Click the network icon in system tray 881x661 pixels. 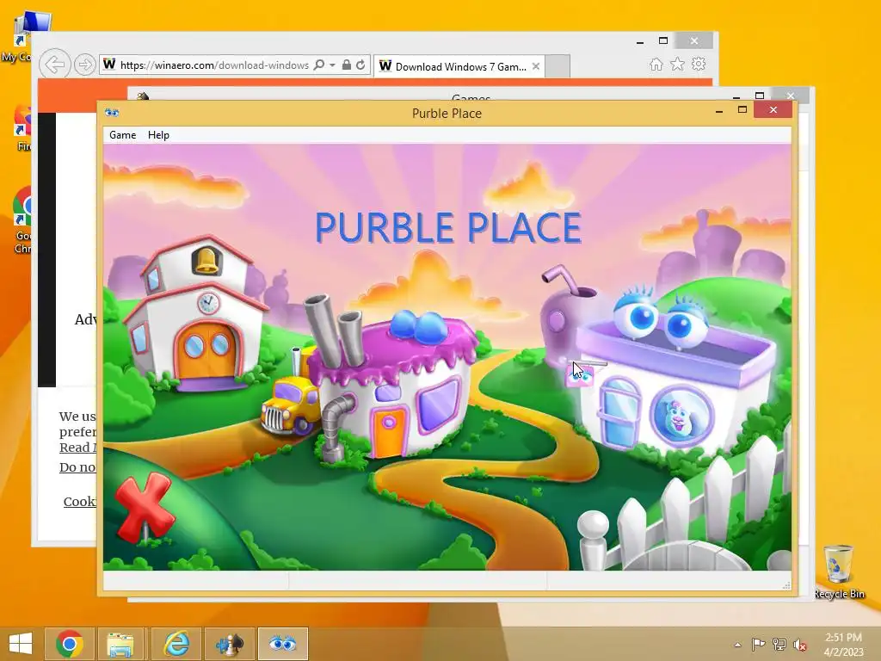pyautogui.click(x=779, y=645)
